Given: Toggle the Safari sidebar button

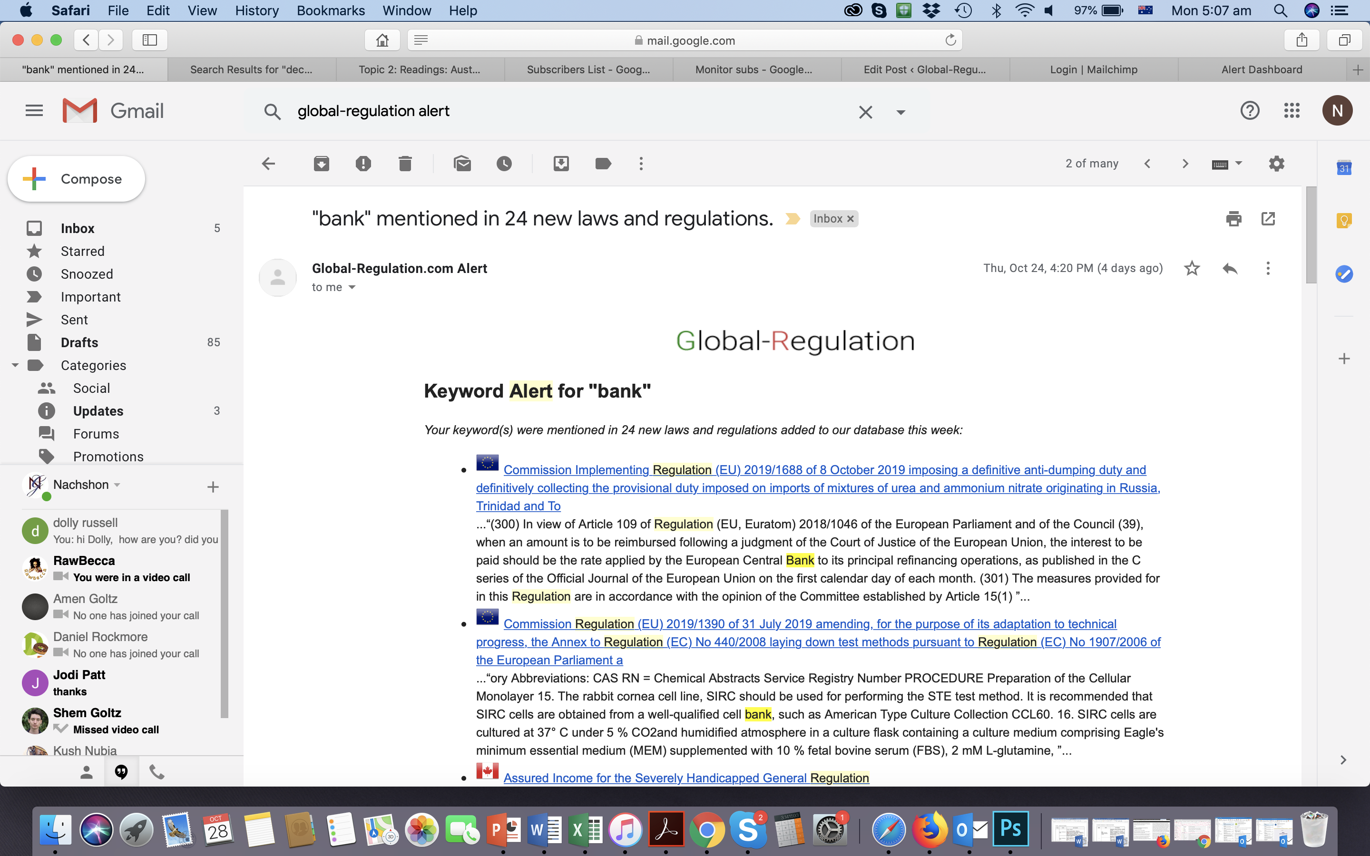Looking at the screenshot, I should 149,40.
